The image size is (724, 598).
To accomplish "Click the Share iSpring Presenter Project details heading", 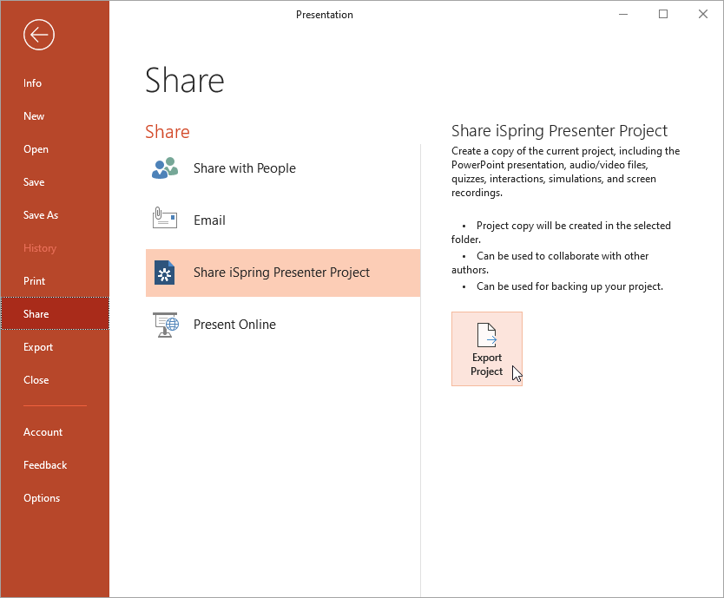I will (559, 131).
